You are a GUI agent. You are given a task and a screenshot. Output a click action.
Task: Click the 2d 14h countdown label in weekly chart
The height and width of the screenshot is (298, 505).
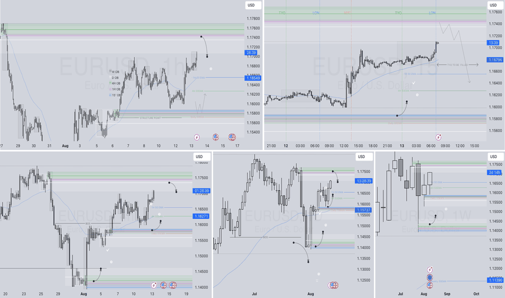click(494, 173)
